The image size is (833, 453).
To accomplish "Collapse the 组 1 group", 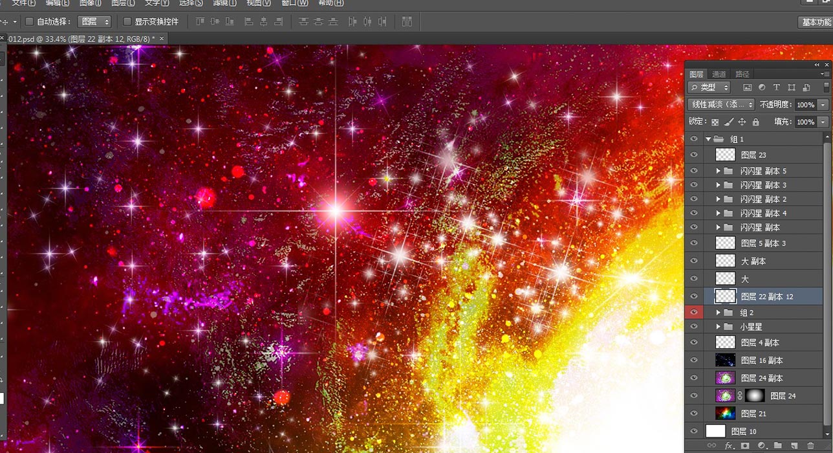I will pos(709,139).
